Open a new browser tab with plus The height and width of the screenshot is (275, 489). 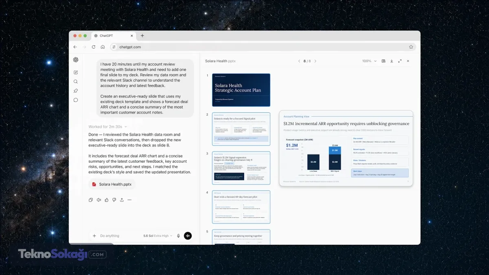(x=142, y=36)
